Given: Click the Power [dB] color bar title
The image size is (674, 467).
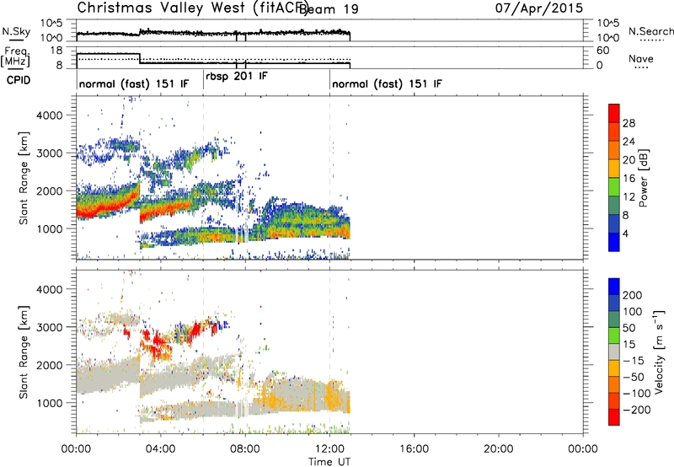Looking at the screenshot, I should pyautogui.click(x=644, y=178).
